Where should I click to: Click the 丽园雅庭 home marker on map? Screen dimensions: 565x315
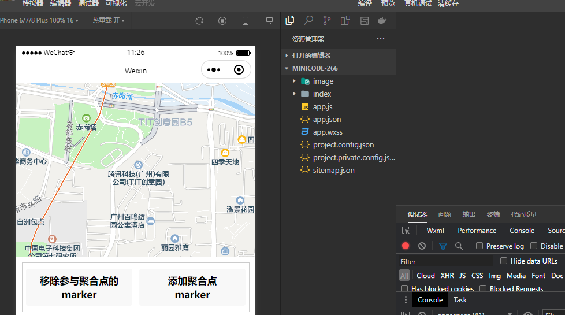coord(175,238)
